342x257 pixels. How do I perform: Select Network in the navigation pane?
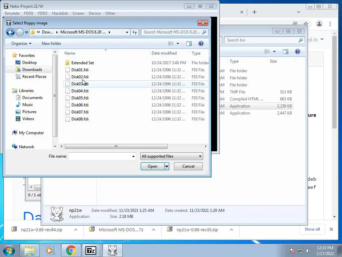(26, 147)
